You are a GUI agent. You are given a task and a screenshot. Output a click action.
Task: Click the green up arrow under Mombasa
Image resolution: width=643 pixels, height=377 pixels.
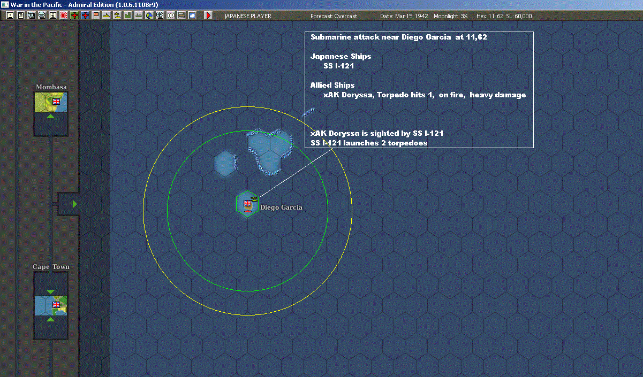click(50, 116)
